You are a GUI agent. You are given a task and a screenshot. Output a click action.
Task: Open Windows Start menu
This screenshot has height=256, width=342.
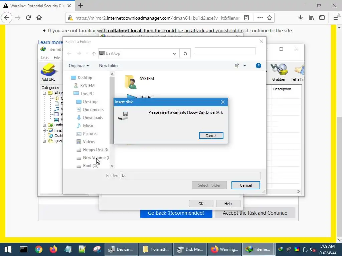click(x=8, y=249)
